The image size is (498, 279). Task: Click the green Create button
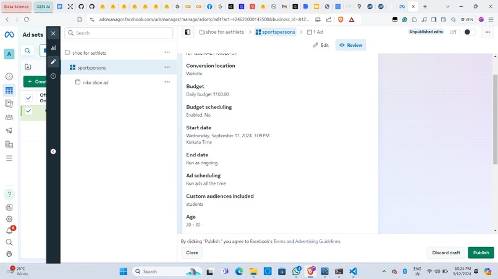click(35, 81)
